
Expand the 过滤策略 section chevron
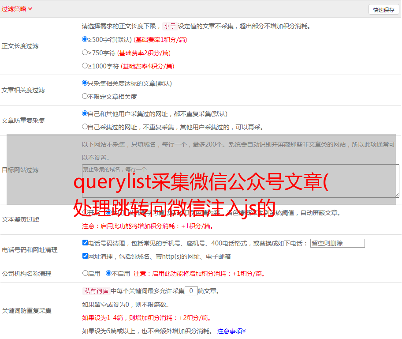[x=30, y=9]
